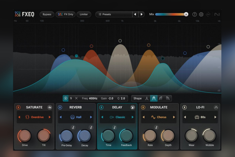Toggle the Saturate module power button
This screenshot has width=235, height=157.
(x=18, y=107)
